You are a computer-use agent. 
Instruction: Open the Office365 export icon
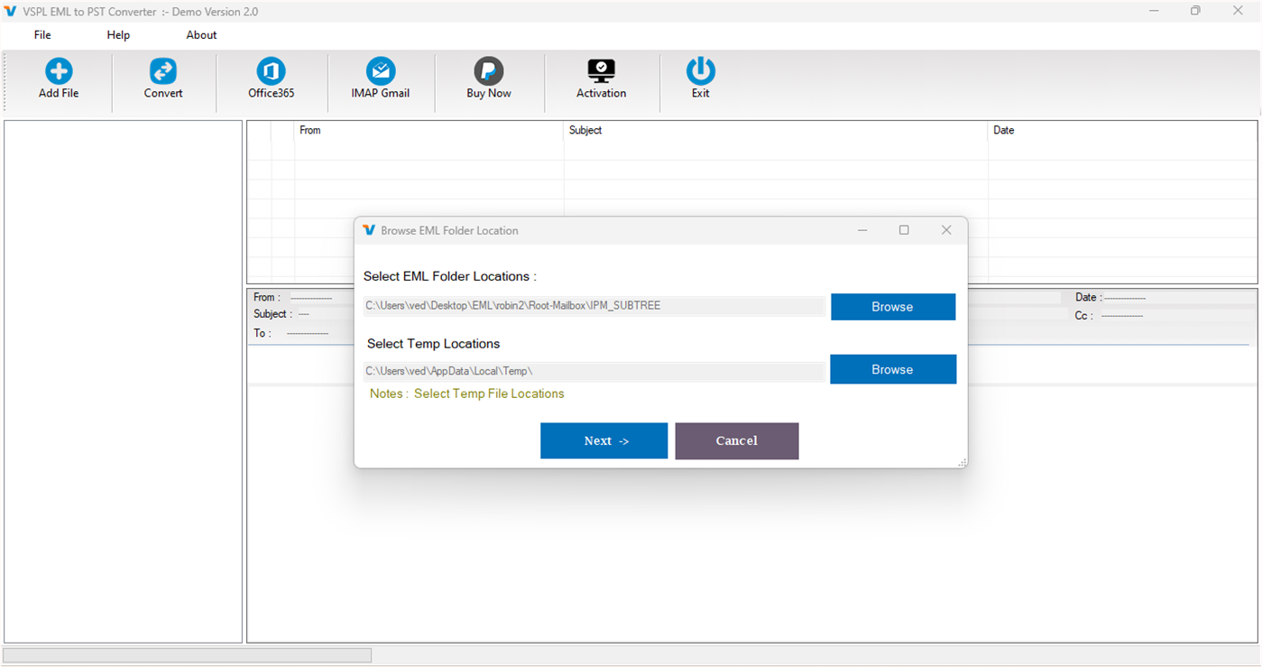(x=271, y=79)
